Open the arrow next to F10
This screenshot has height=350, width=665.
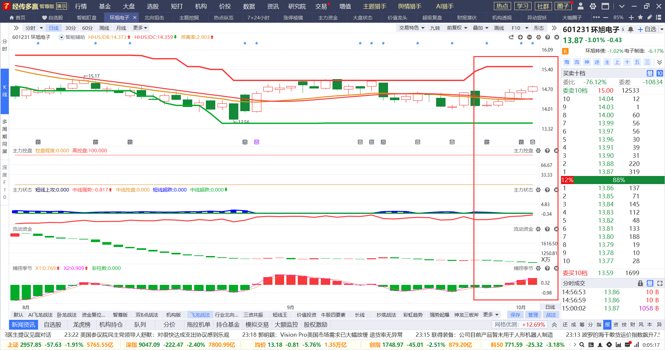coord(527,28)
